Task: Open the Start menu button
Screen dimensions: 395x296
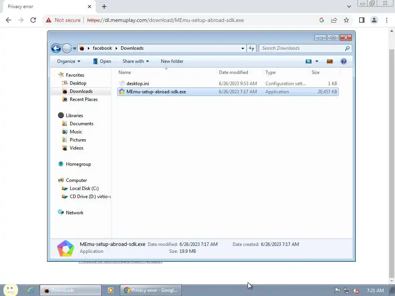Action: coord(10,290)
